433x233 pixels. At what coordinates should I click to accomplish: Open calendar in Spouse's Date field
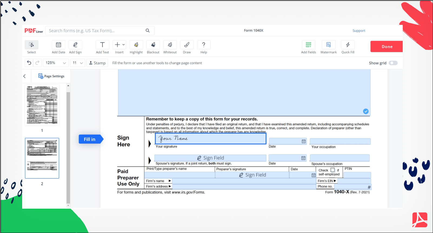pos(304,158)
